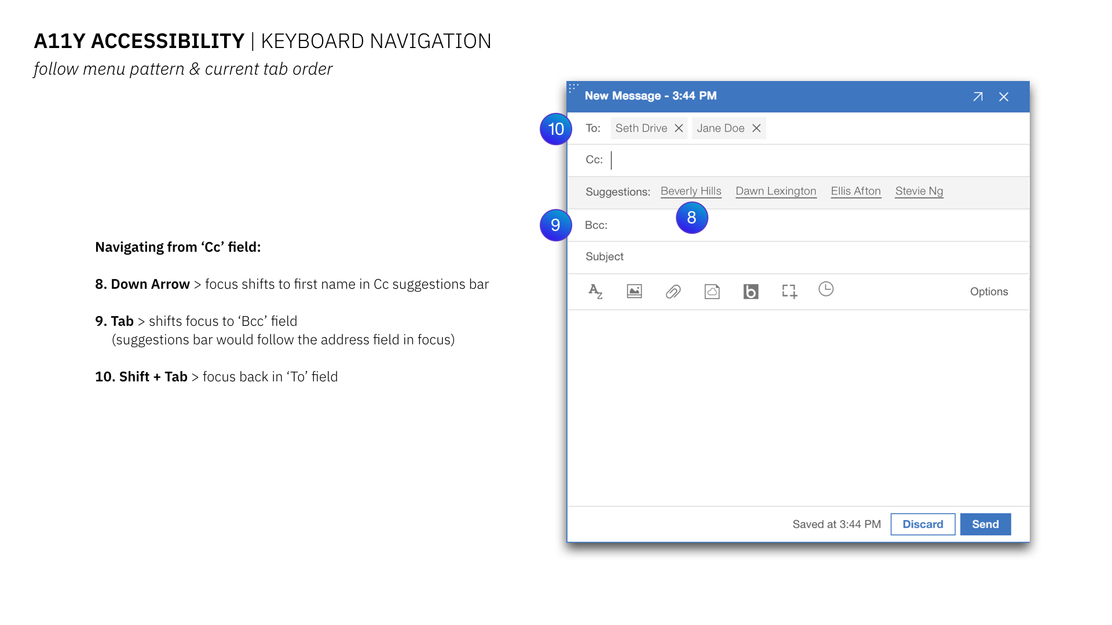Attach a file with paperclip icon
The height and width of the screenshot is (625, 1112).
tap(673, 292)
